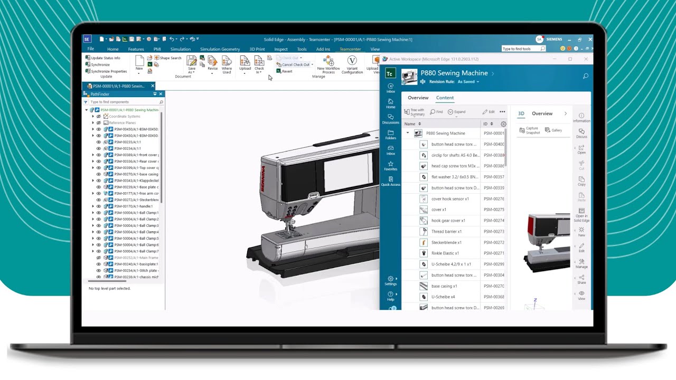Click the Revert command
The image size is (676, 380).
(284, 71)
